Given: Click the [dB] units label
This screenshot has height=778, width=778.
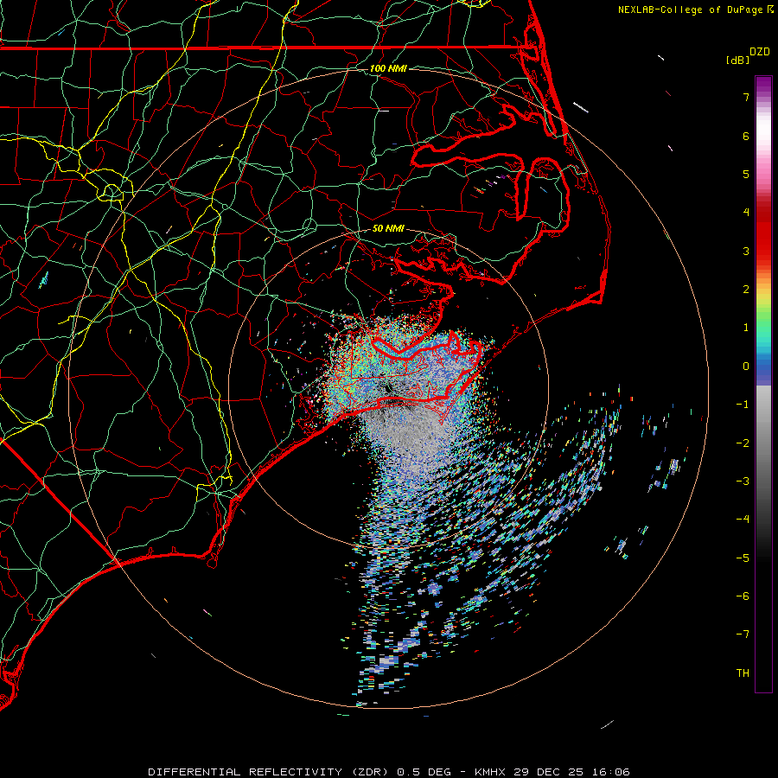Looking at the screenshot, I should tap(737, 60).
